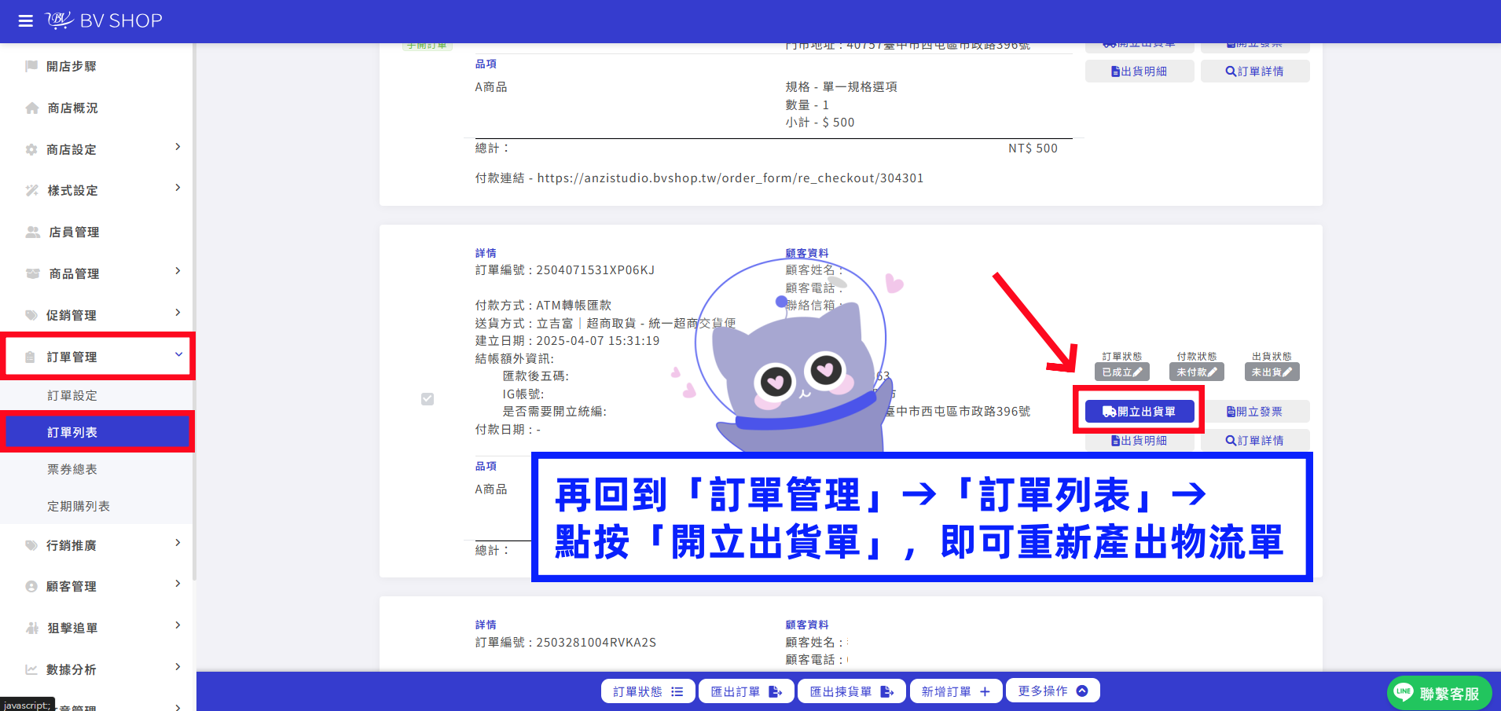Image resolution: width=1501 pixels, height=711 pixels.
Task: Select 訂單列表 submenu item
Action: (97, 432)
